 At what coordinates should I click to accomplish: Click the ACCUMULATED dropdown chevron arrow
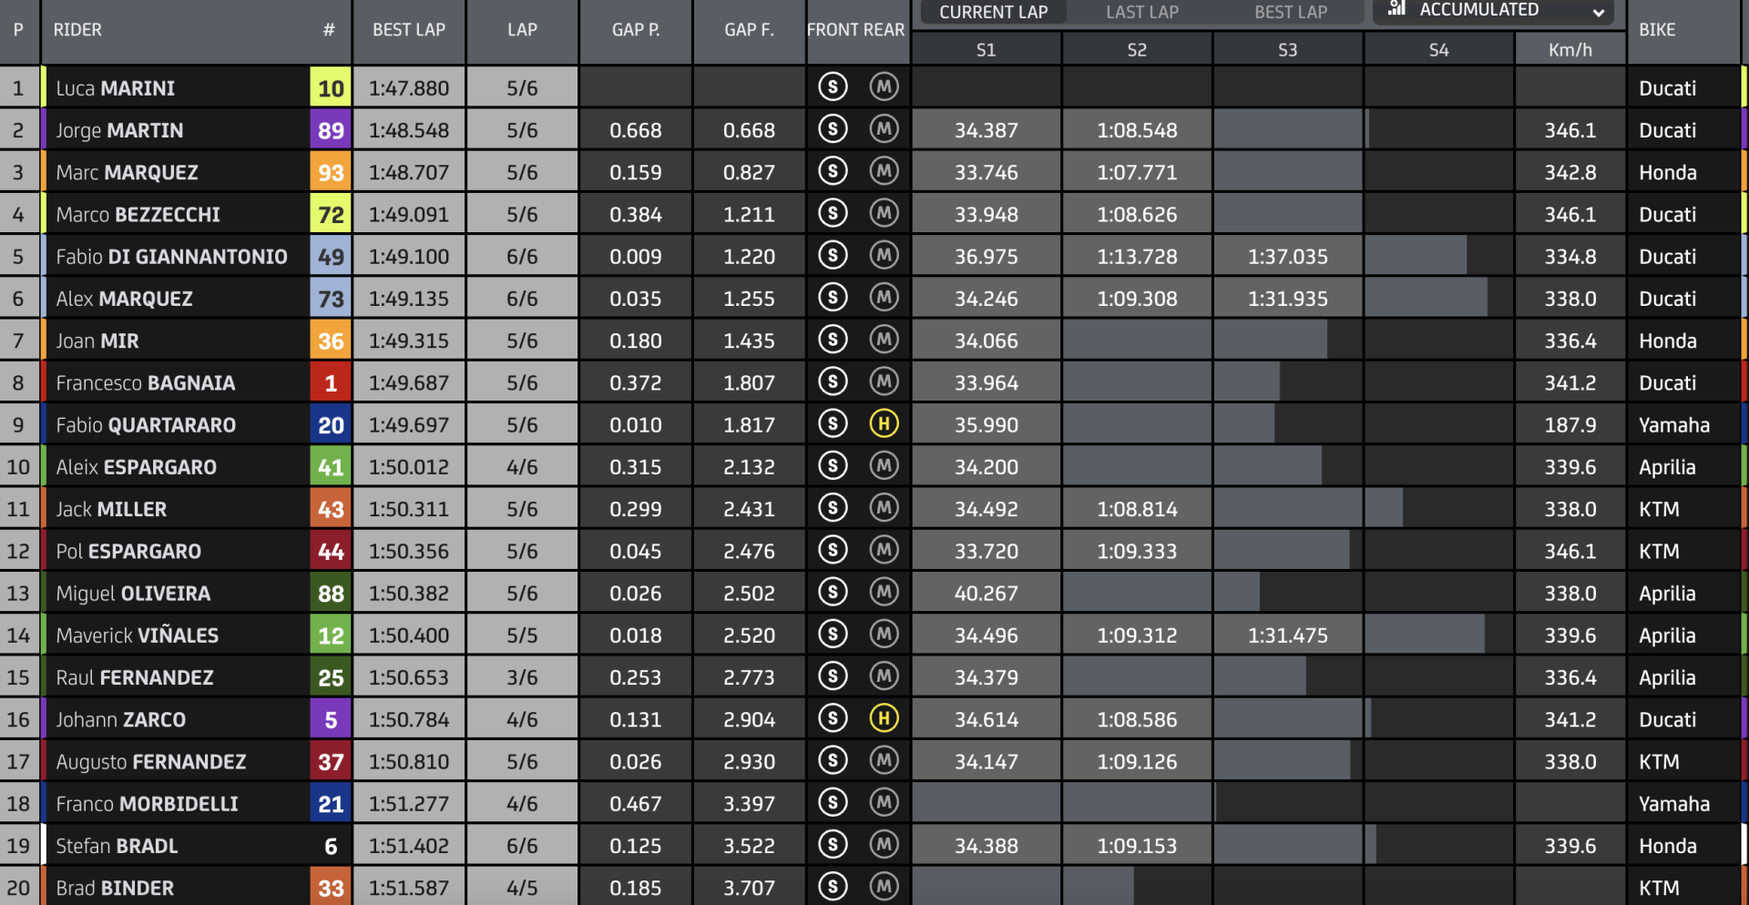1598,13
